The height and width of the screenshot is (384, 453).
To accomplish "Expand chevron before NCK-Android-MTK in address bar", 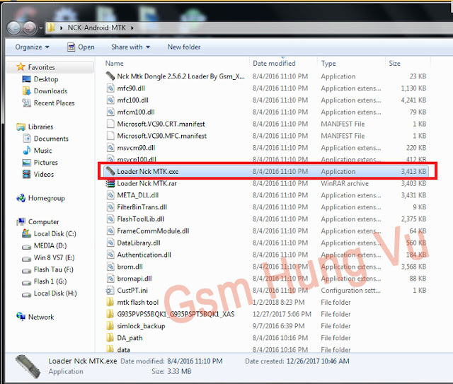I will pos(62,28).
